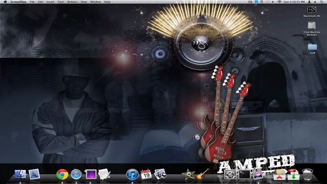Launch GarageBand guitar icon in dock
Screen dimensions: 327x184
pyautogui.click(x=202, y=174)
